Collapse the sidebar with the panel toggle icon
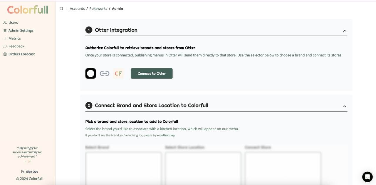Screen dimensions: 376x185 point(61,8)
